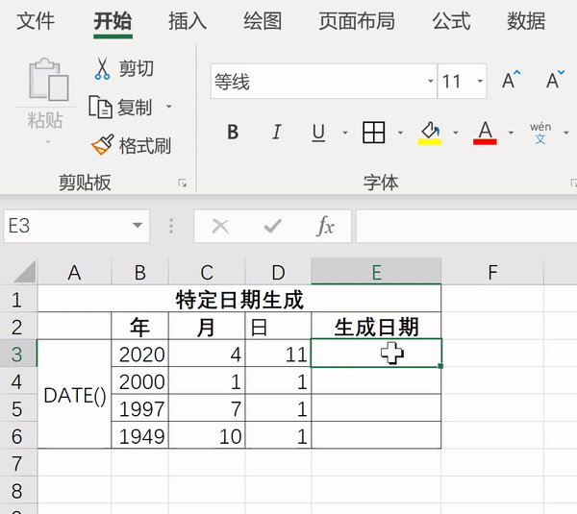Screen dimensions: 577x514
Task: Open phonetic guide dropdown arrow
Action: pyautogui.click(x=566, y=133)
